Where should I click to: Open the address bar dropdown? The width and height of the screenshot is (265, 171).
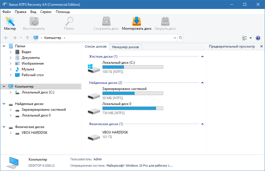(x=175, y=38)
